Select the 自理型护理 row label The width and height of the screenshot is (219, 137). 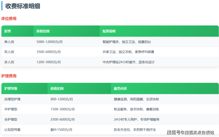click(12, 99)
